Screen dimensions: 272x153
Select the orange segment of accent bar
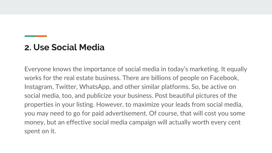coord(41,36)
